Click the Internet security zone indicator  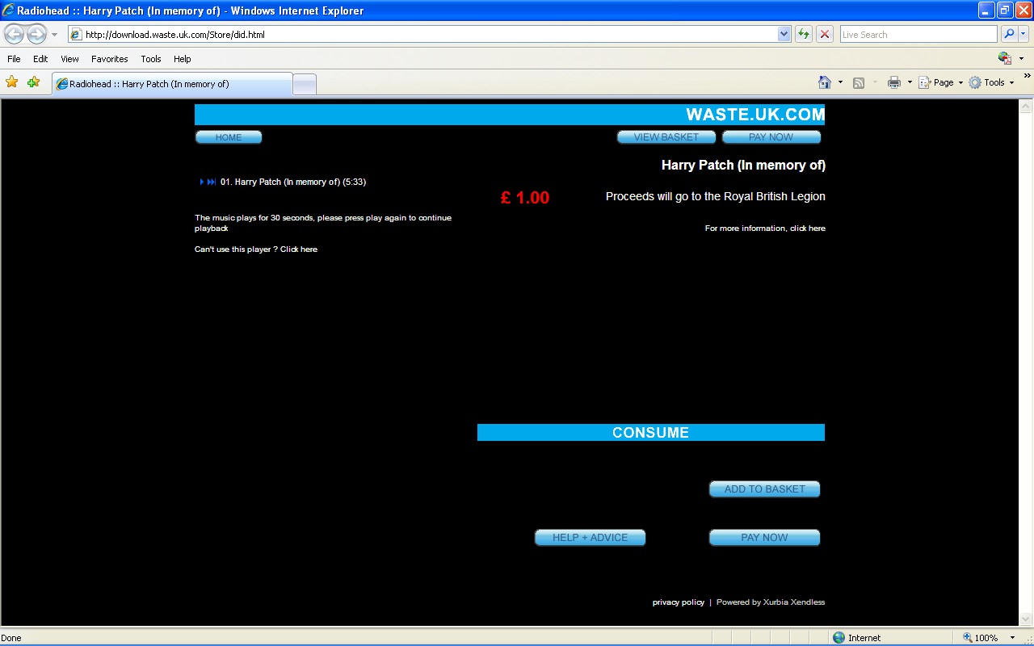(857, 638)
